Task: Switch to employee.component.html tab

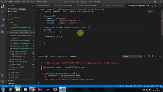Action: tap(114, 6)
